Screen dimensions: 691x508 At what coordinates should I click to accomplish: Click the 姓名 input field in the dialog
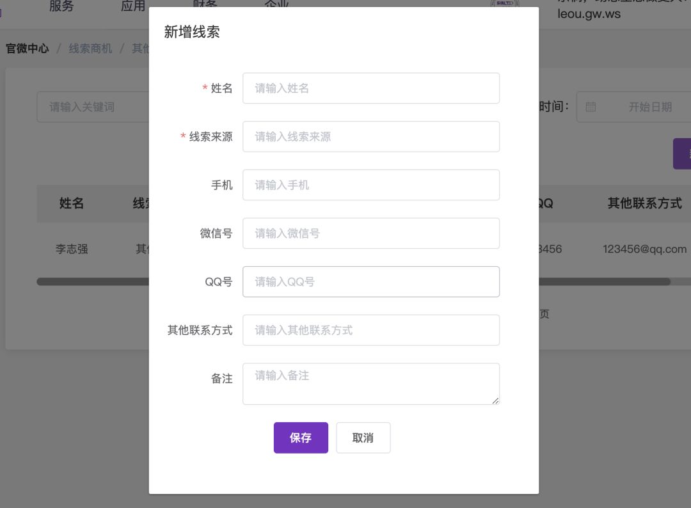(370, 88)
